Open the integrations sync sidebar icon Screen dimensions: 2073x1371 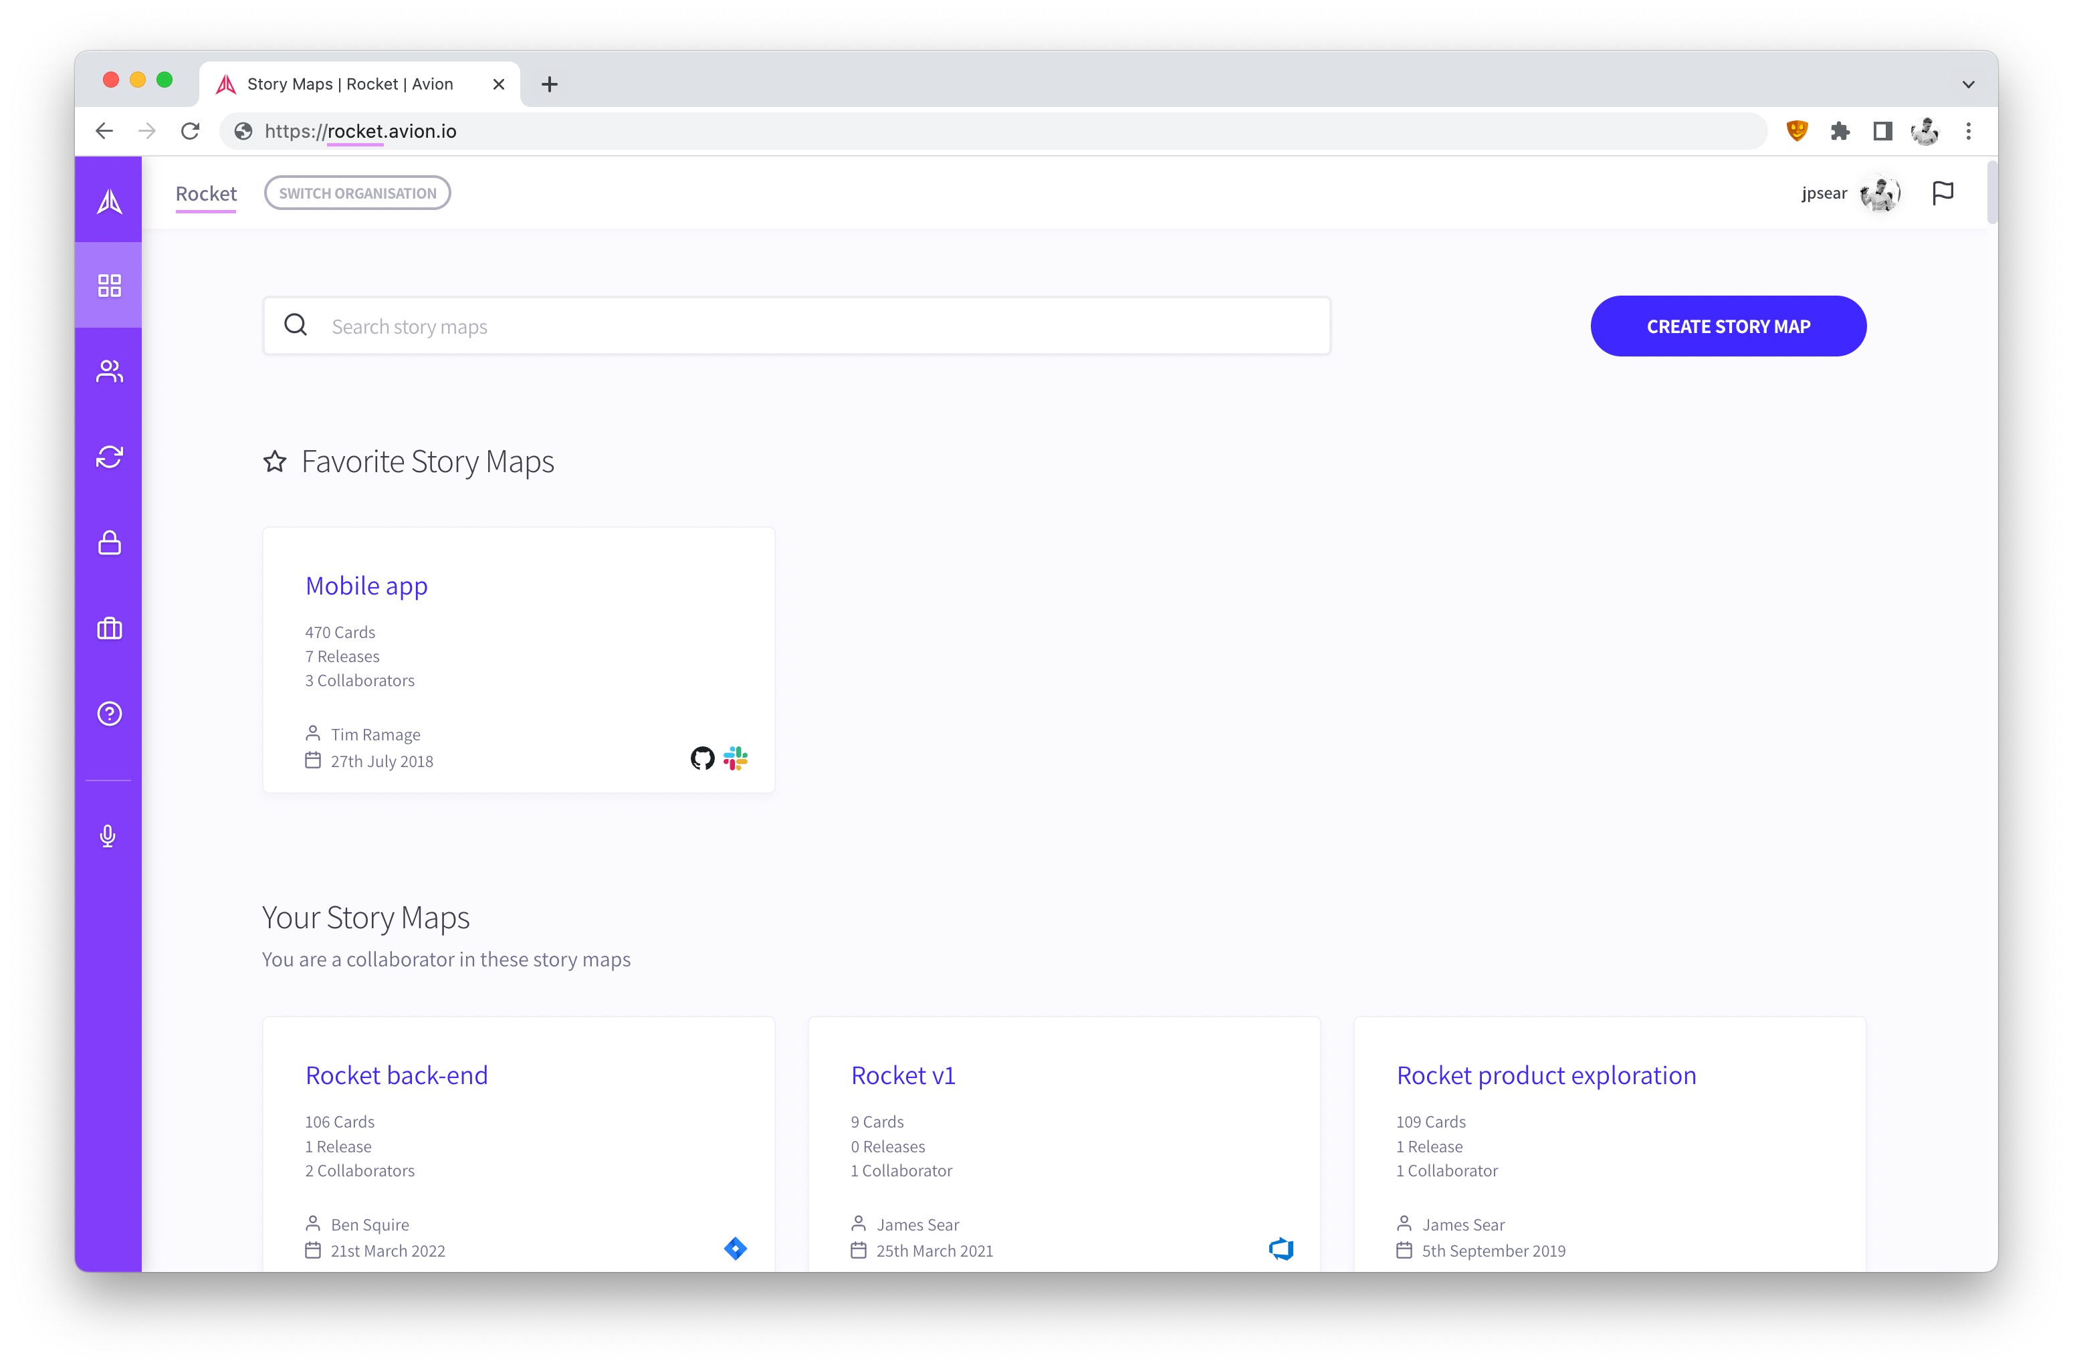[x=109, y=456]
